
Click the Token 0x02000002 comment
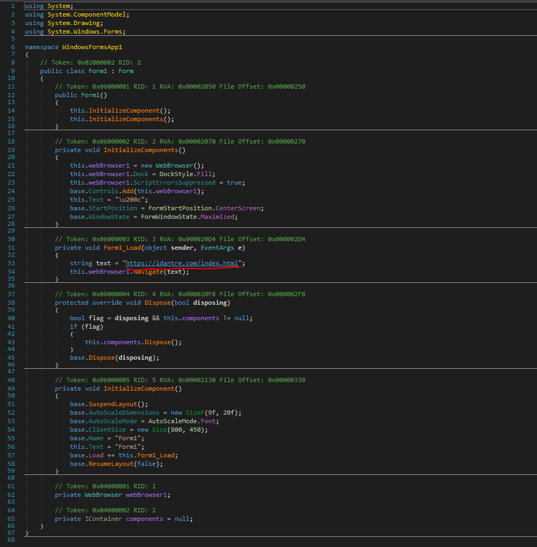(x=90, y=62)
